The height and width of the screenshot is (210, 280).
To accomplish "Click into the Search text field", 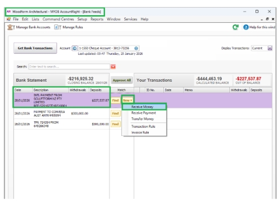I will tap(69, 66).
